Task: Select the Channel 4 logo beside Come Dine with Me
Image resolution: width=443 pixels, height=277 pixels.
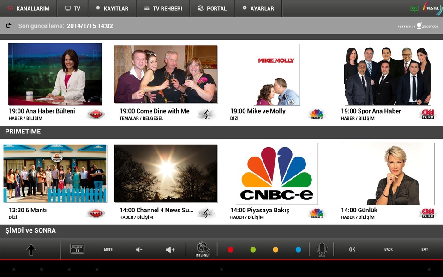Action: [x=207, y=114]
